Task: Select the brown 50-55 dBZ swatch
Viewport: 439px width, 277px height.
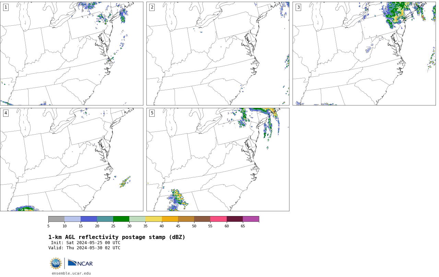Action: pos(202,219)
